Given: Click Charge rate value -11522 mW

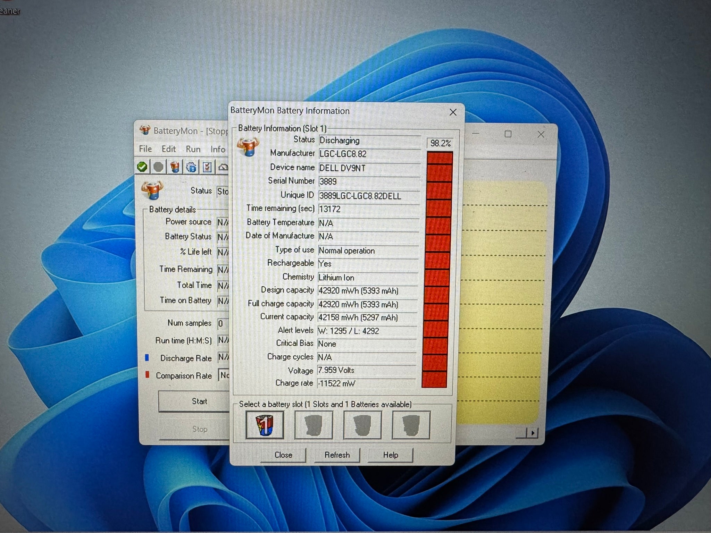Looking at the screenshot, I should click(366, 383).
